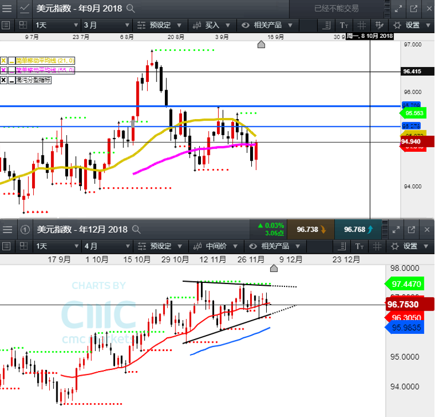Toggle price scale alignment icon in bottom toolbar
This screenshot has height=417, width=435.
pyautogui.click(x=343, y=246)
